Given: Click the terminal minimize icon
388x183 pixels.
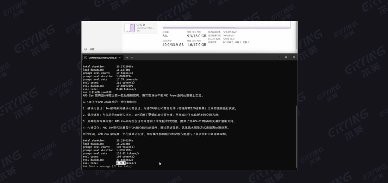Looking at the screenshot, I should point(277,57).
